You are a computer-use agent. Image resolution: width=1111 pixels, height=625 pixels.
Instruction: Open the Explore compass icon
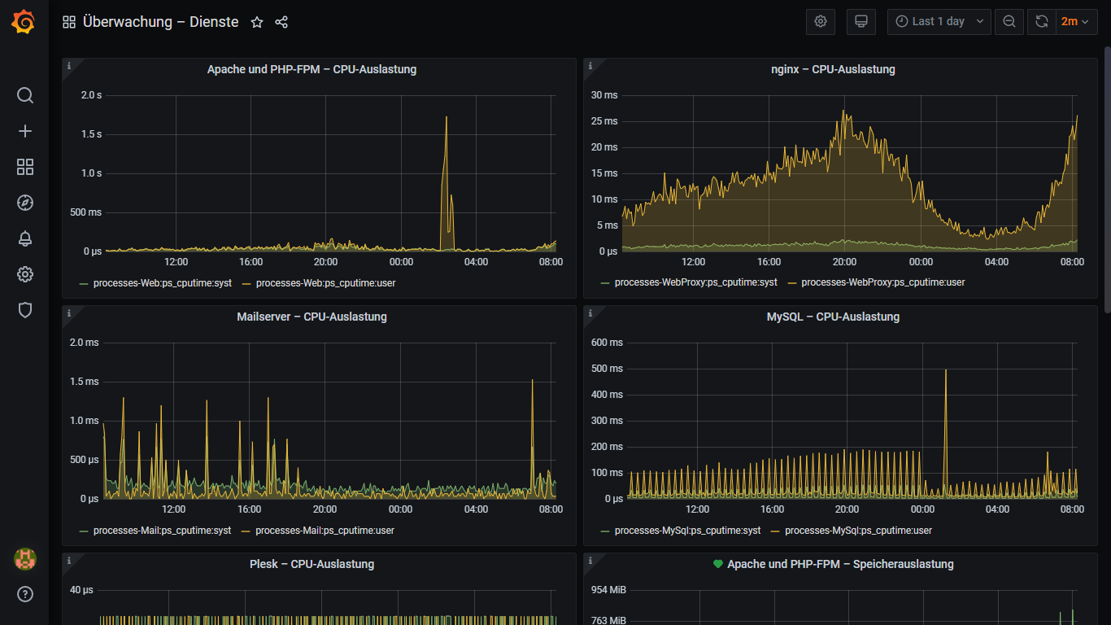[x=25, y=203]
